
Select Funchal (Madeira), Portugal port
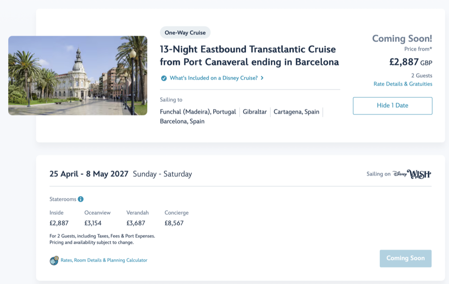click(198, 112)
